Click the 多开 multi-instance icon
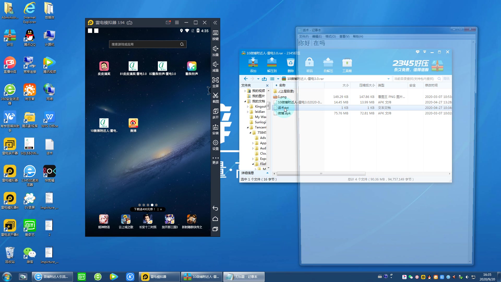Image resolution: width=501 pixels, height=282 pixels. tap(215, 111)
